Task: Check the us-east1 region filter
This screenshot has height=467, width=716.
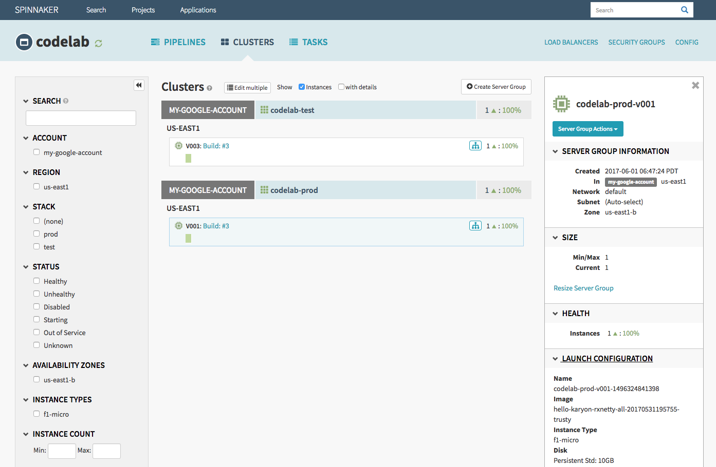Action: pyautogui.click(x=36, y=186)
